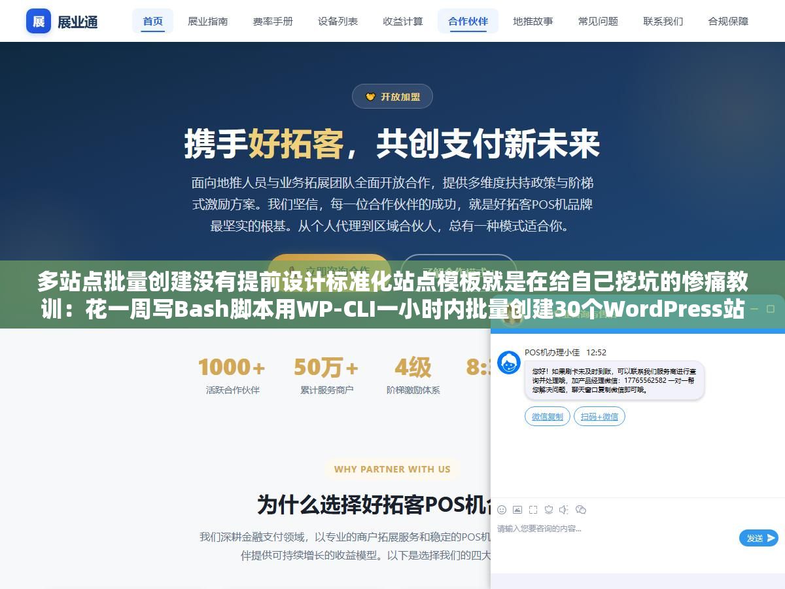Open the 联系我们 nav link
The height and width of the screenshot is (589, 785).
(x=663, y=21)
